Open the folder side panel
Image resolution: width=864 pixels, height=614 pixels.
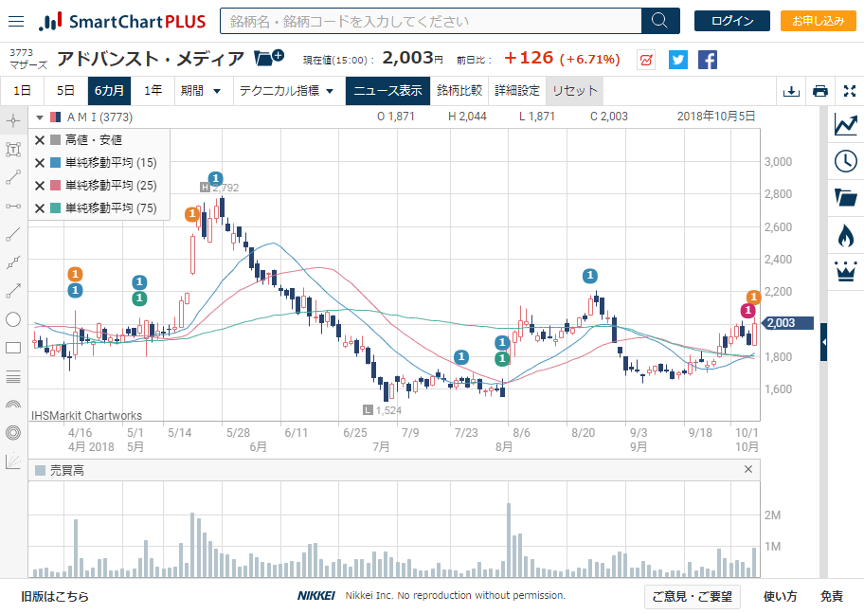pos(846,197)
